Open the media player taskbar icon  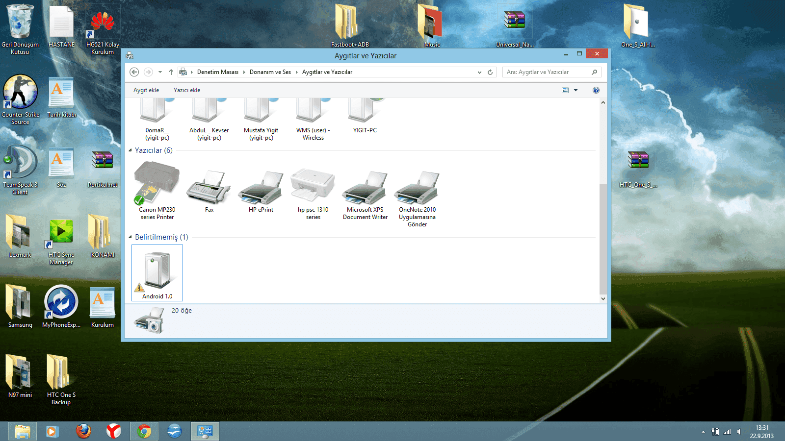pos(52,431)
